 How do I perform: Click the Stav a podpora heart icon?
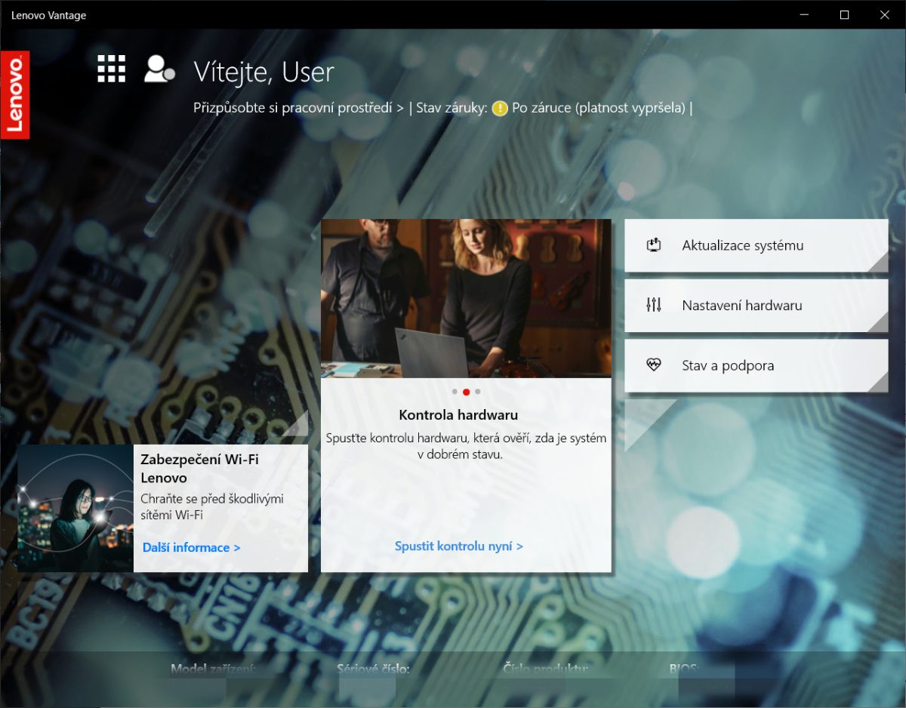click(x=654, y=365)
